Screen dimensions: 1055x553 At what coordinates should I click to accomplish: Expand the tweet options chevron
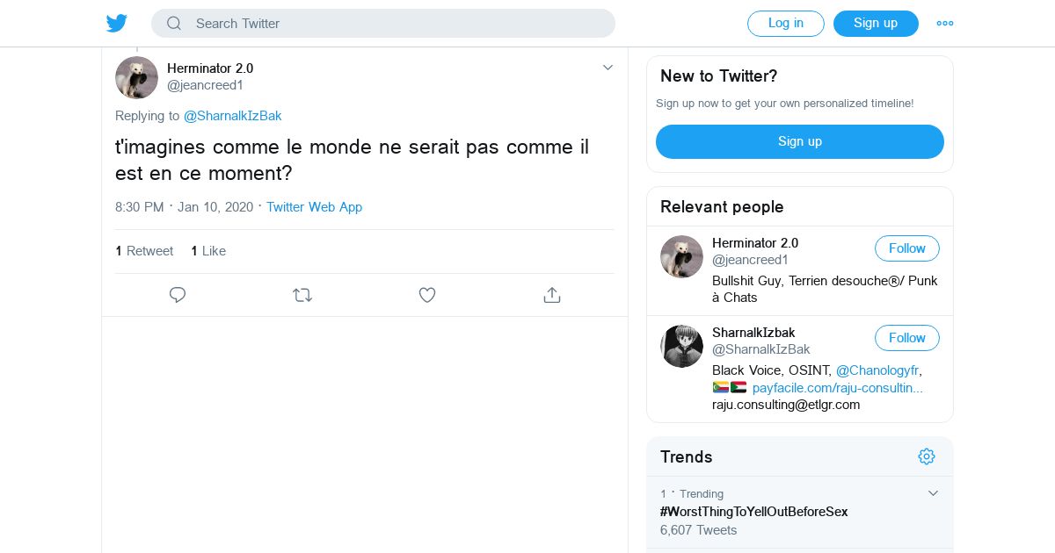(x=608, y=68)
